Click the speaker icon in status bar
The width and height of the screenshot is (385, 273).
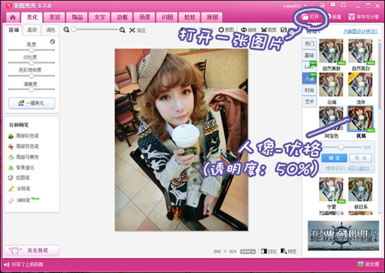[6, 265]
